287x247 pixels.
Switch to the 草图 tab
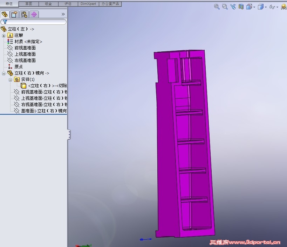pos(28,4)
